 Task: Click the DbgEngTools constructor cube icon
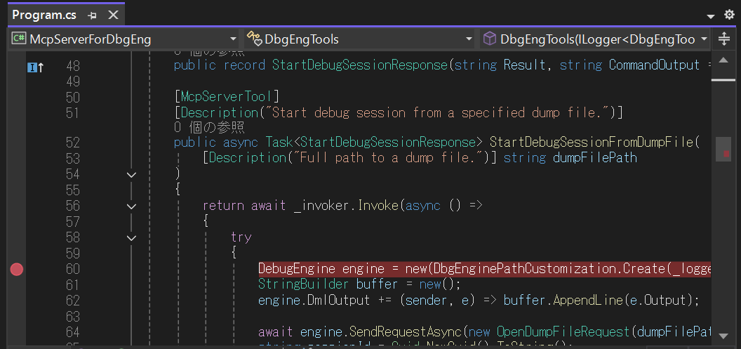click(x=490, y=39)
